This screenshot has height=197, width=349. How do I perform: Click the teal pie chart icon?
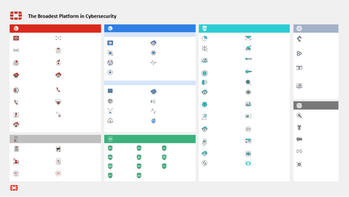(204, 38)
